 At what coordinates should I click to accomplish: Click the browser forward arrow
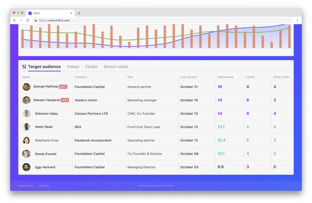[21, 20]
